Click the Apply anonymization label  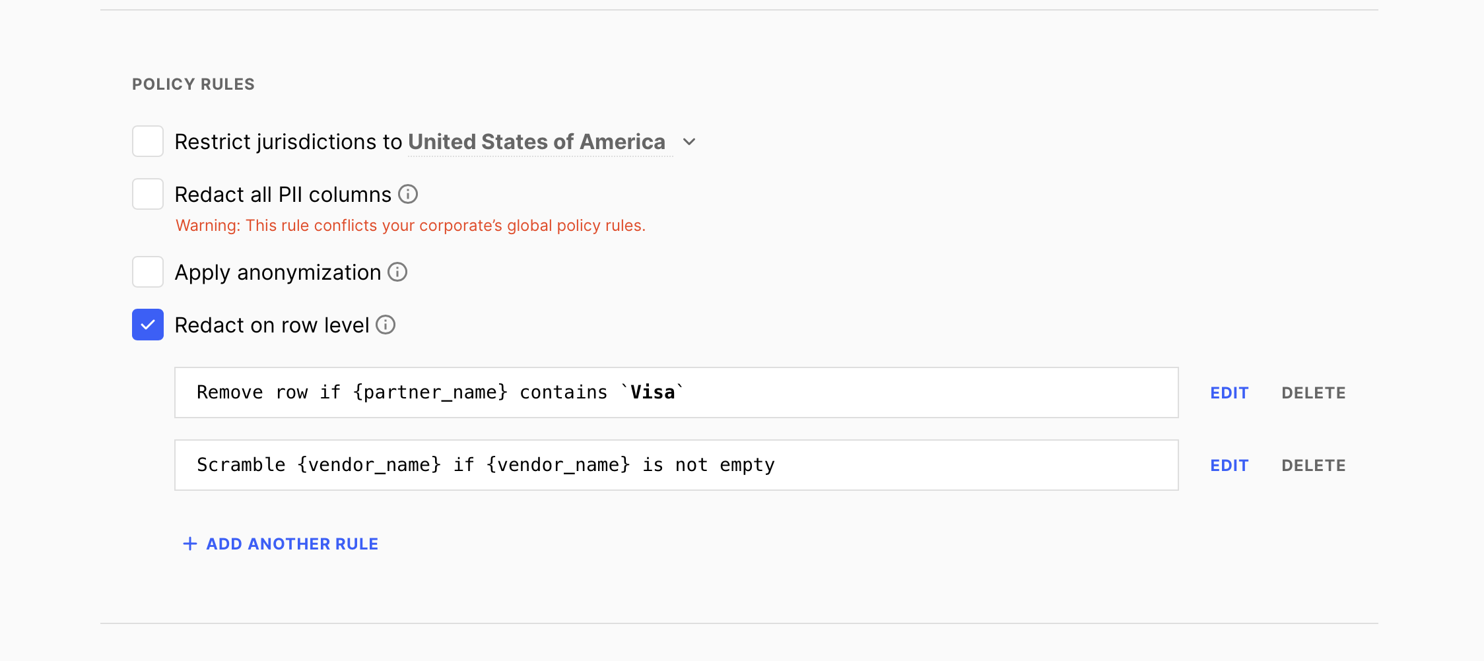[x=276, y=272]
